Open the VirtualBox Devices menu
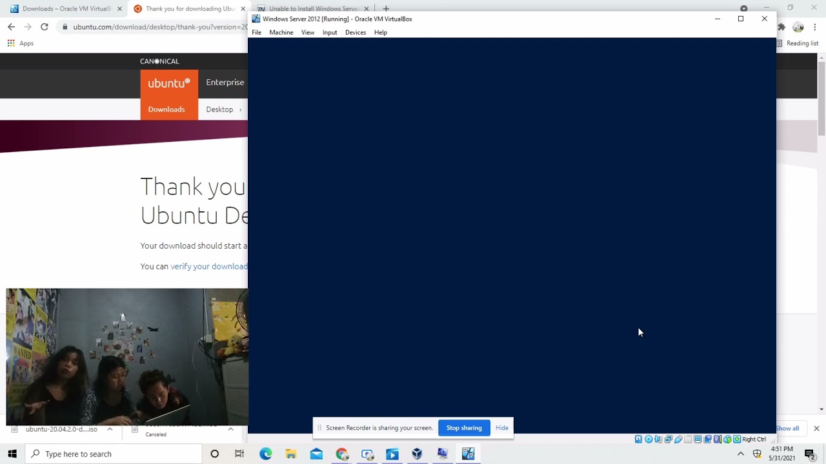This screenshot has height=464, width=826. (356, 32)
